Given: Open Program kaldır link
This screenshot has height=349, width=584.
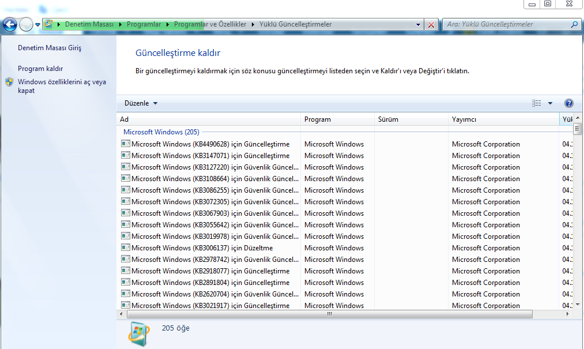Looking at the screenshot, I should pyautogui.click(x=40, y=69).
